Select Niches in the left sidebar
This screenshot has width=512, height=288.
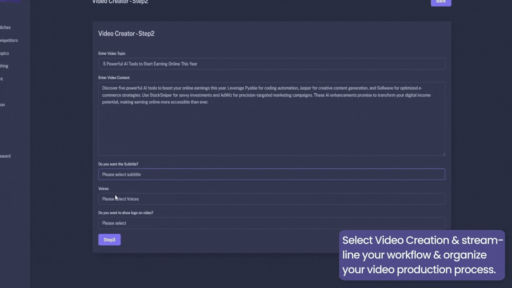click(x=5, y=27)
